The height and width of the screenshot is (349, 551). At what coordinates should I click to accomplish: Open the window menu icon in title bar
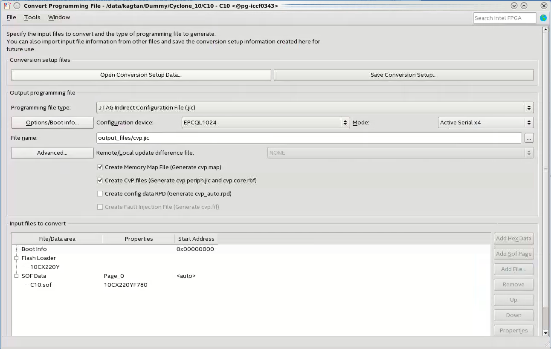pos(7,6)
